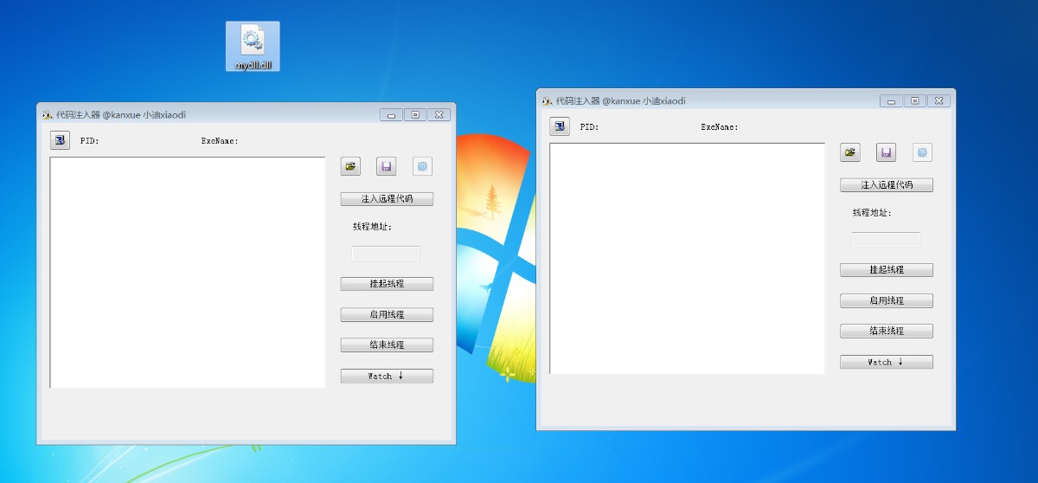This screenshot has width=1038, height=483.
Task: Click 注入远程代码 button in right window
Action: (887, 185)
